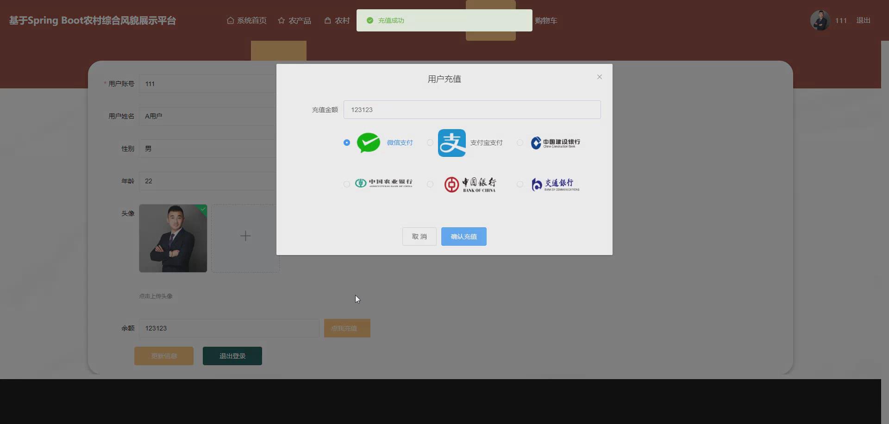Image resolution: width=889 pixels, height=424 pixels.
Task: Select the Bank of Communications radio button
Action: click(x=520, y=184)
